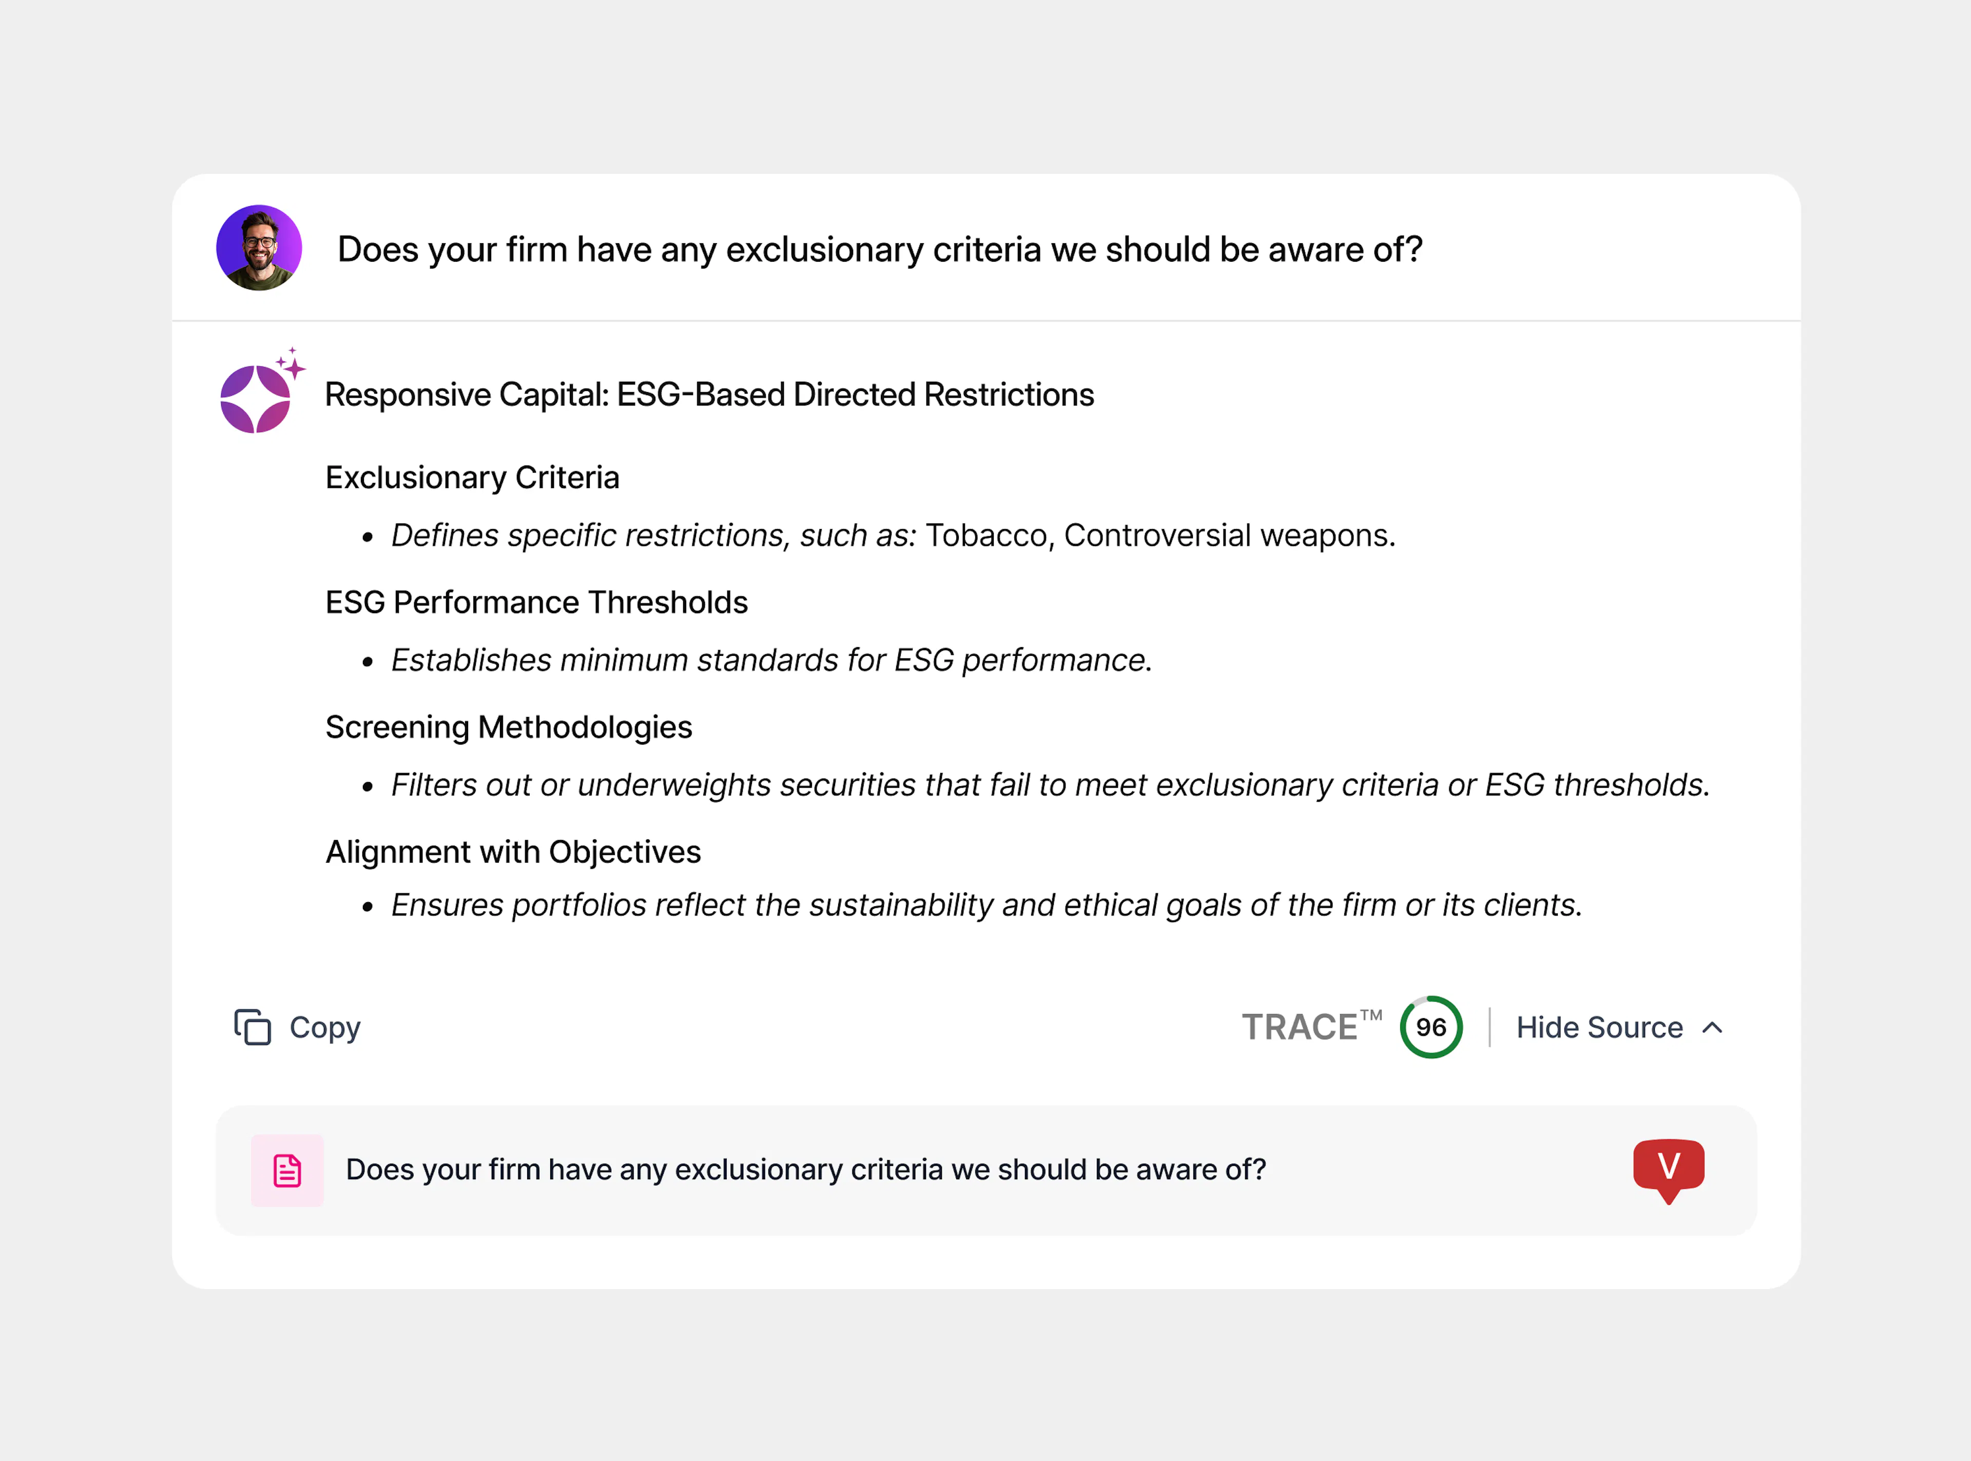Click the Alignment with Objectives heading
This screenshot has height=1461, width=1971.
[513, 852]
